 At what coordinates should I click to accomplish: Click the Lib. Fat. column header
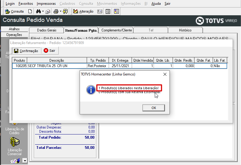tap(220, 60)
